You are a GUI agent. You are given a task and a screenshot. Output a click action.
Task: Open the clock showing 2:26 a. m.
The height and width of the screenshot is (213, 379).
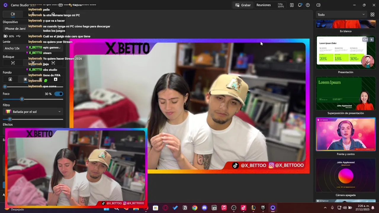click(x=363, y=208)
